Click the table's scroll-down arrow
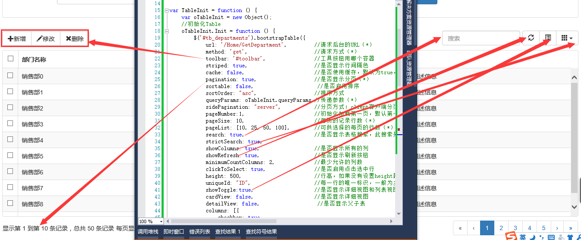This screenshot has height=240, width=581. coord(574,207)
